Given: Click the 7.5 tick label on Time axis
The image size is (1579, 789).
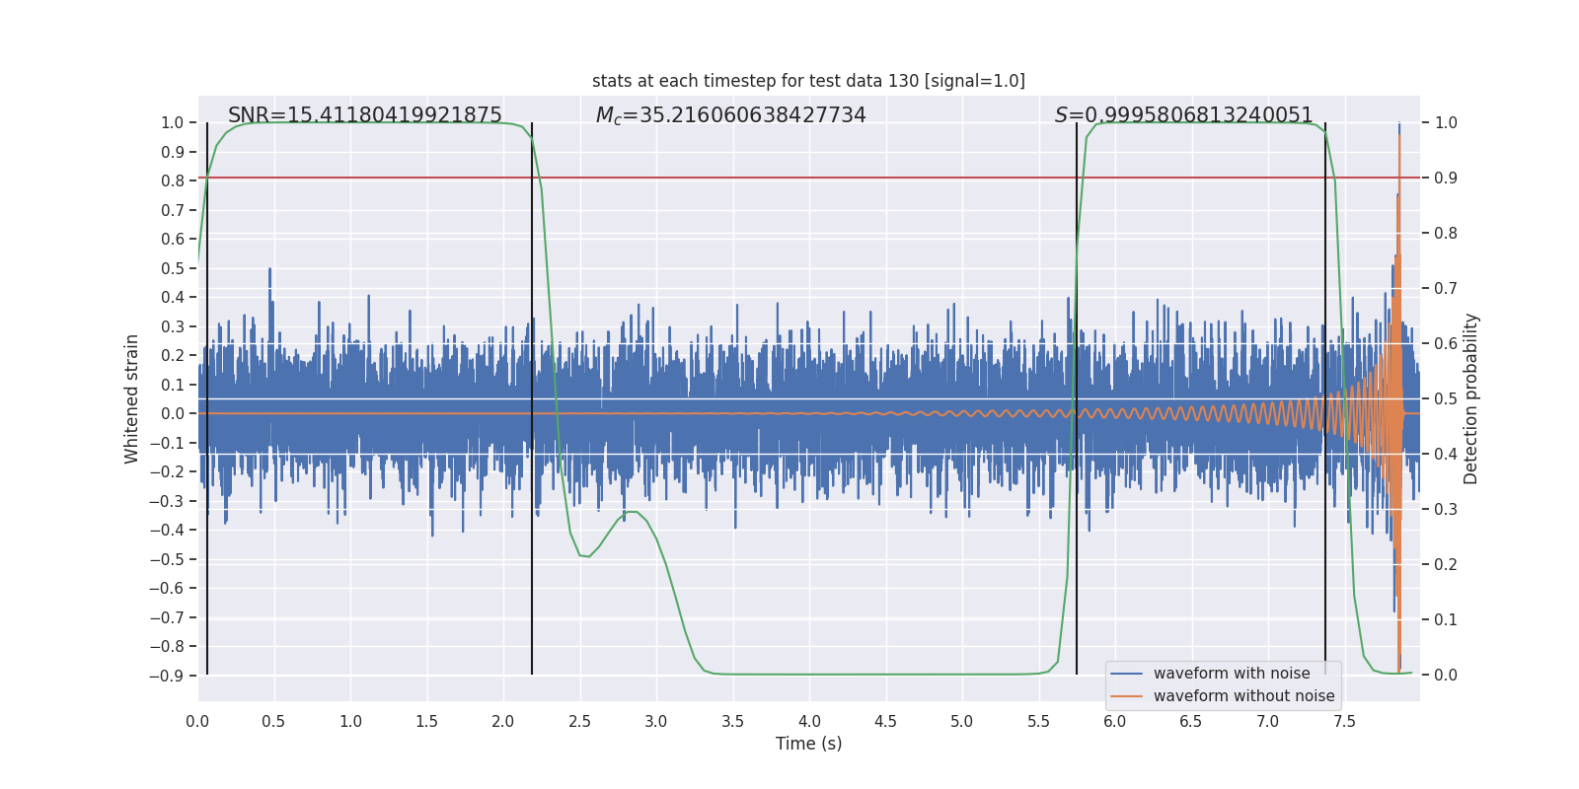Looking at the screenshot, I should [1344, 721].
